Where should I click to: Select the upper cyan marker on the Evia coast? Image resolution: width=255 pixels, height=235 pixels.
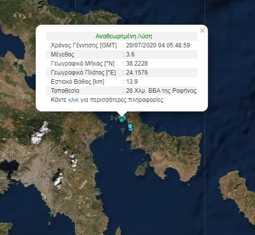pos(130,126)
